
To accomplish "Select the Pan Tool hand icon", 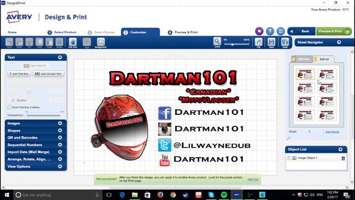I will coord(73,42).
